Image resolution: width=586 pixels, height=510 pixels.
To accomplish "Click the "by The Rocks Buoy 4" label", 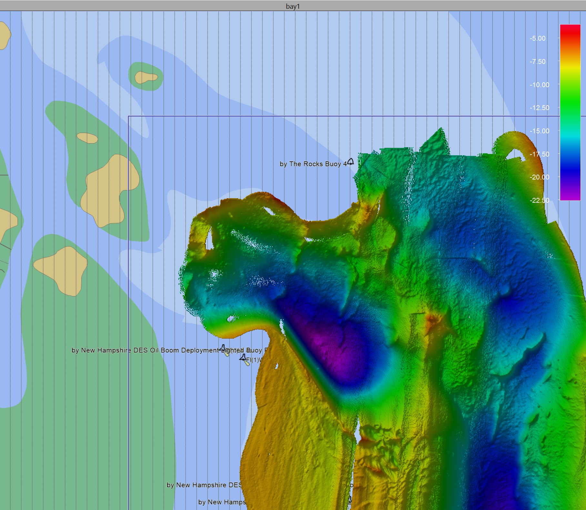I will click(x=313, y=164).
